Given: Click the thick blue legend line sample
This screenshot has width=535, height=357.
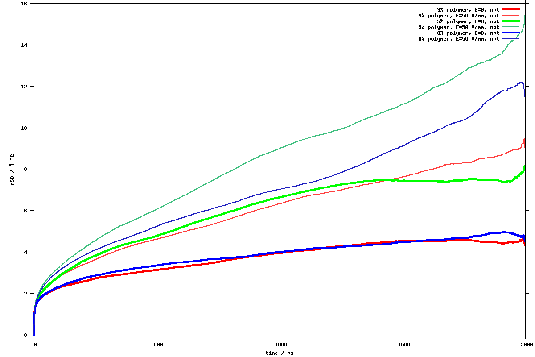Looking at the screenshot, I should coord(511,33).
